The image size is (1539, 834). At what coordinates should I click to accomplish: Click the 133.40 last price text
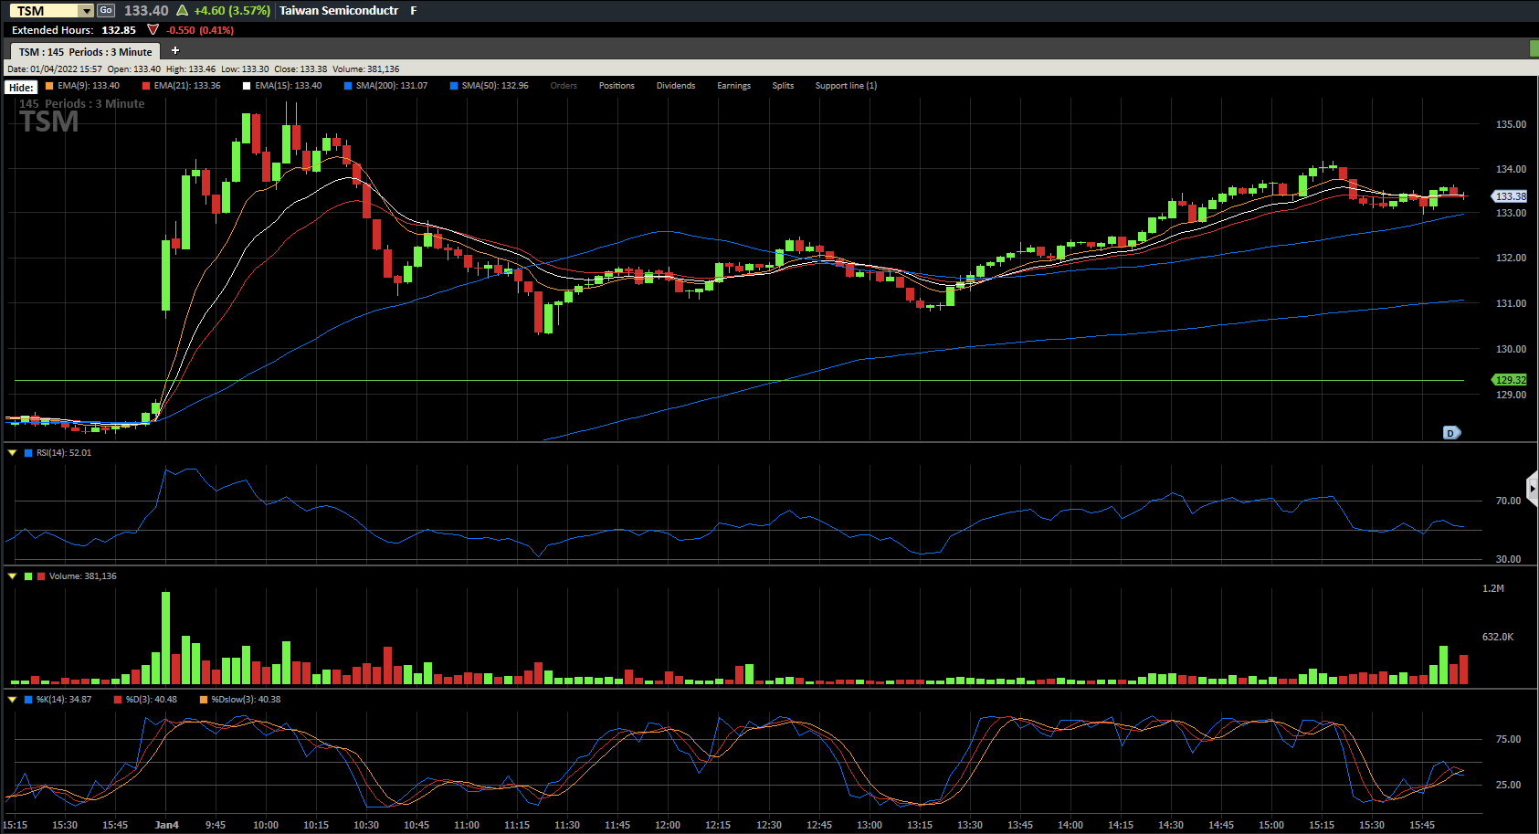click(x=146, y=11)
